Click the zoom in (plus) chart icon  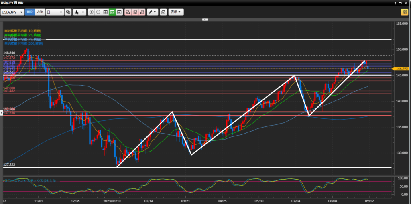92,12
